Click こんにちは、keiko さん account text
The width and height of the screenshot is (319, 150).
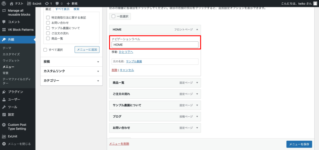[x=296, y=3]
